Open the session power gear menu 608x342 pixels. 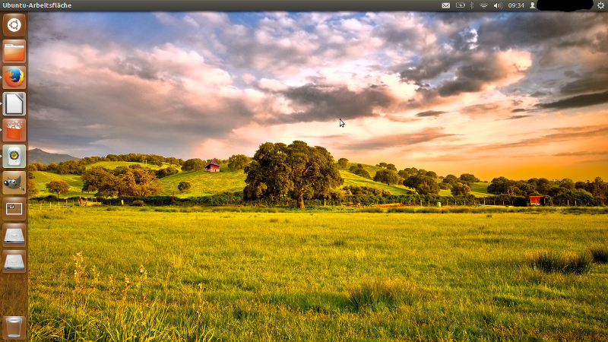pos(600,5)
